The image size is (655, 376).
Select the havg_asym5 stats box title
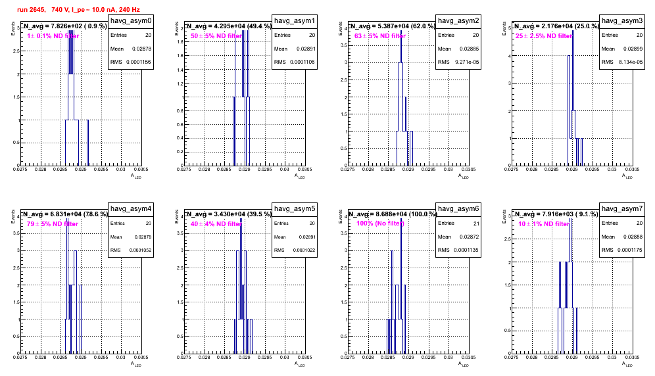click(x=295, y=209)
